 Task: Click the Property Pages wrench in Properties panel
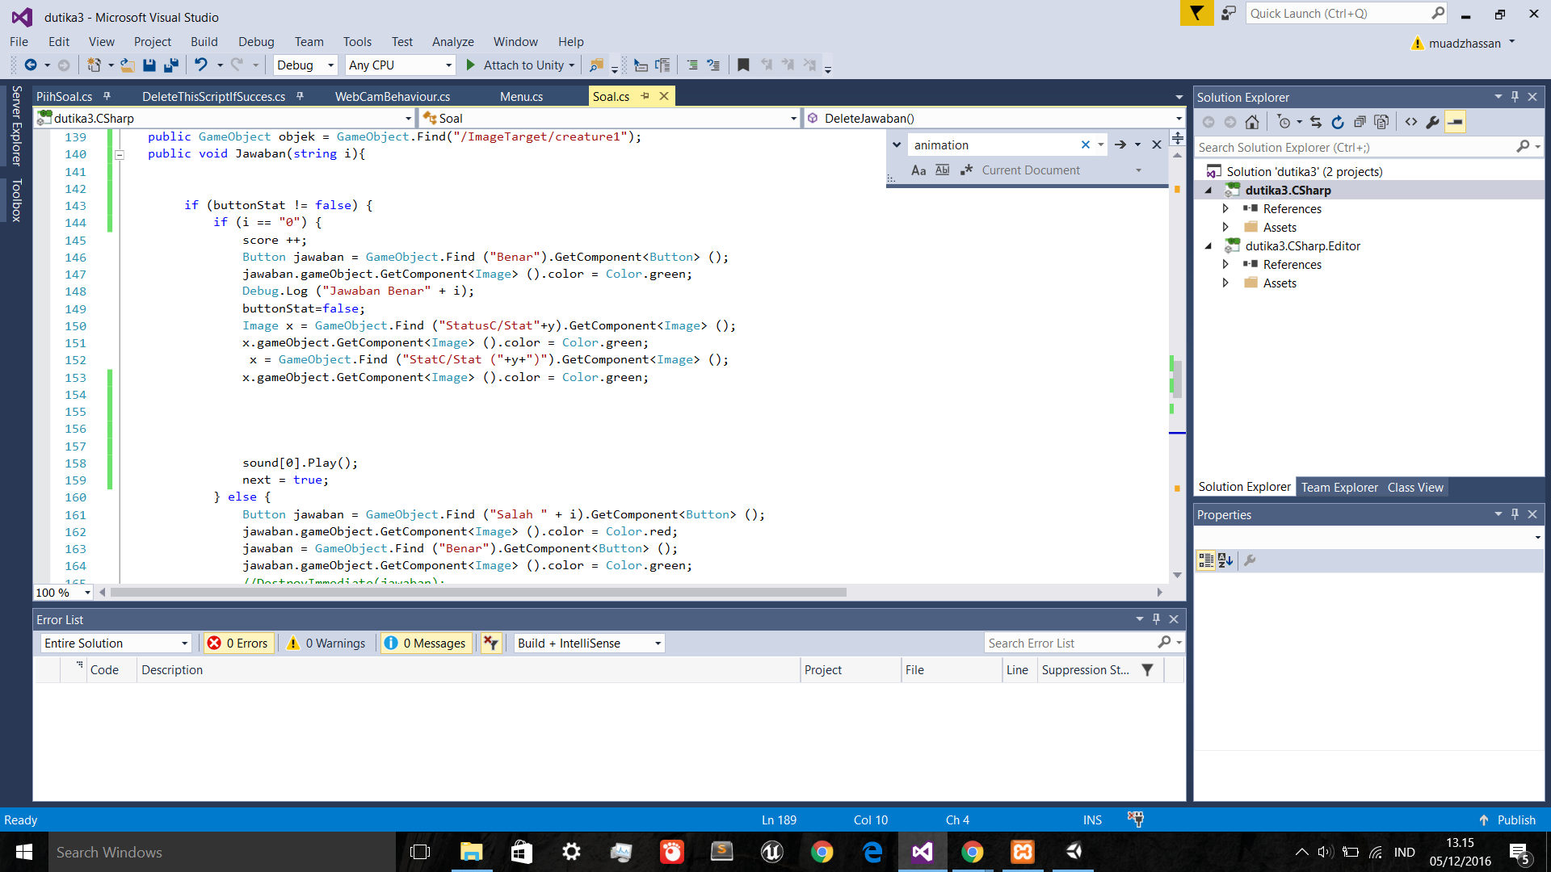(x=1250, y=560)
